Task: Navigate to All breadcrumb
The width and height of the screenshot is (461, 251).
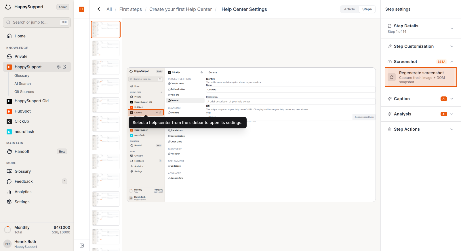Action: pyautogui.click(x=109, y=9)
